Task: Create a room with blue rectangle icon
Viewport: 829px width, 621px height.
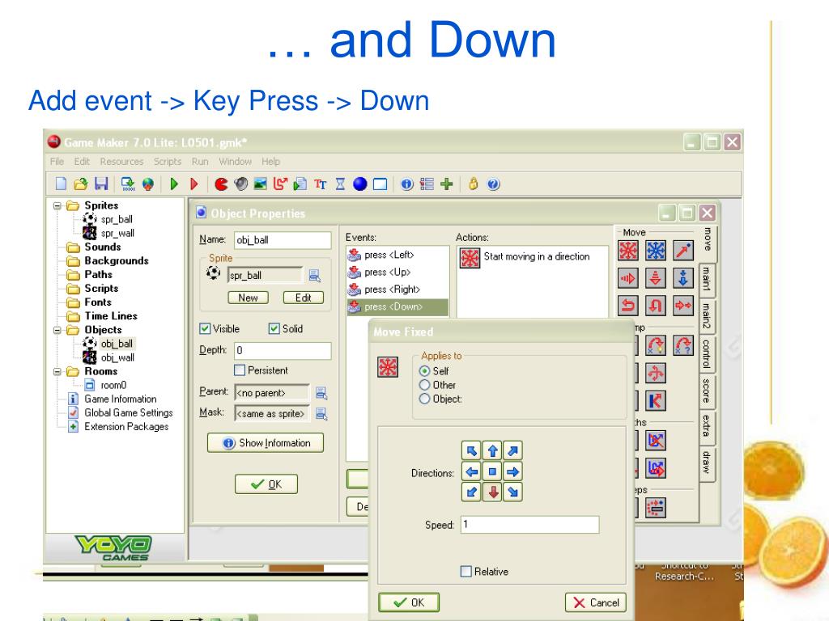Action: 380,184
